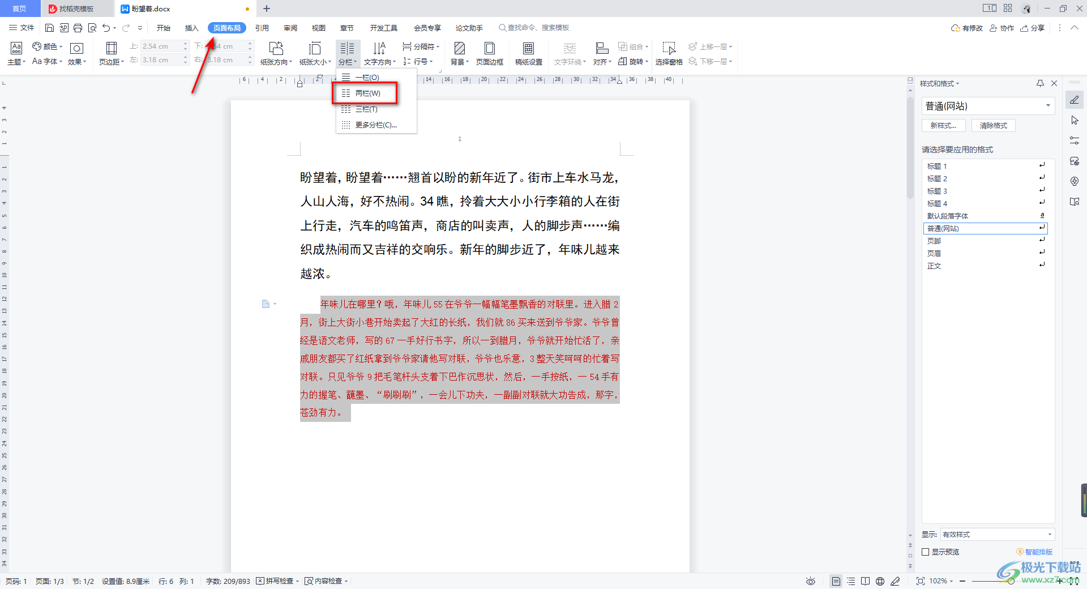
Task: Switch to the Review (审阅) tab
Action: (x=290, y=28)
